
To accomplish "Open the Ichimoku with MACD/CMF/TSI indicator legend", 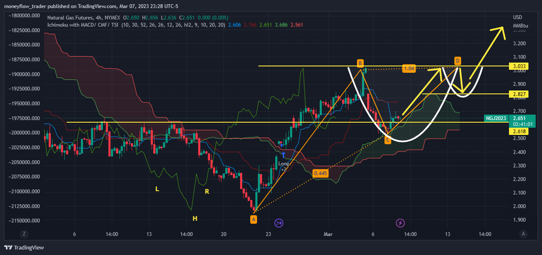I will click(83, 25).
